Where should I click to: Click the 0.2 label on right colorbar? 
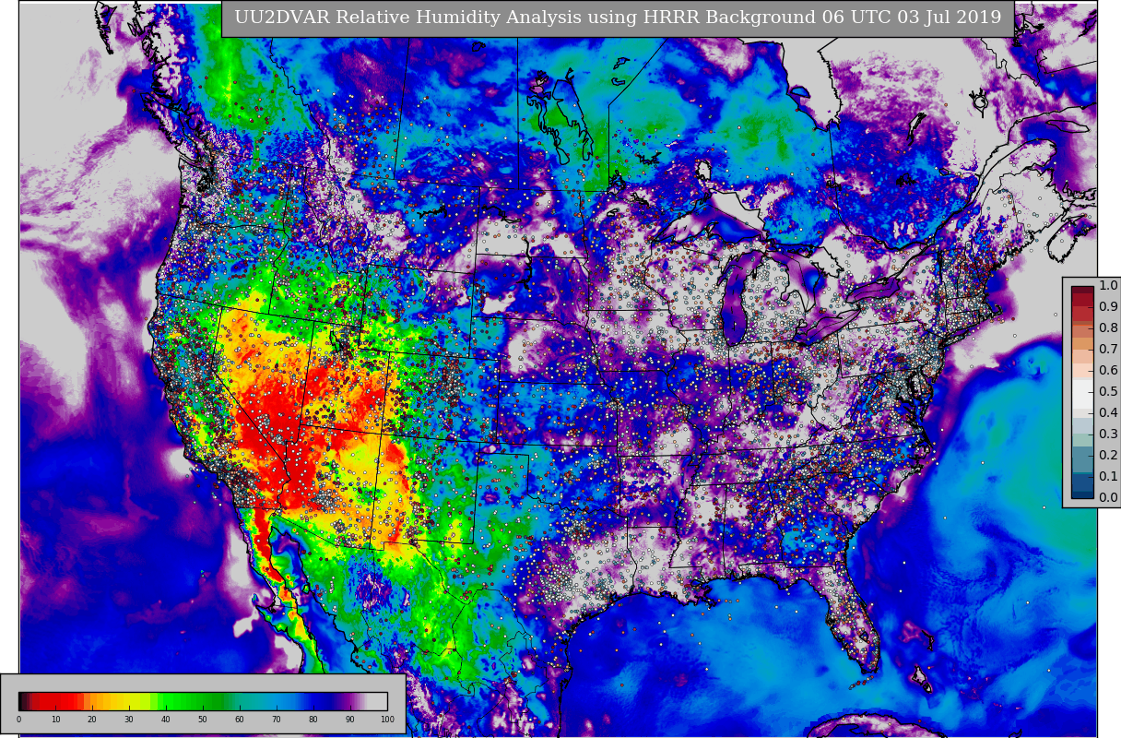coord(1107,456)
